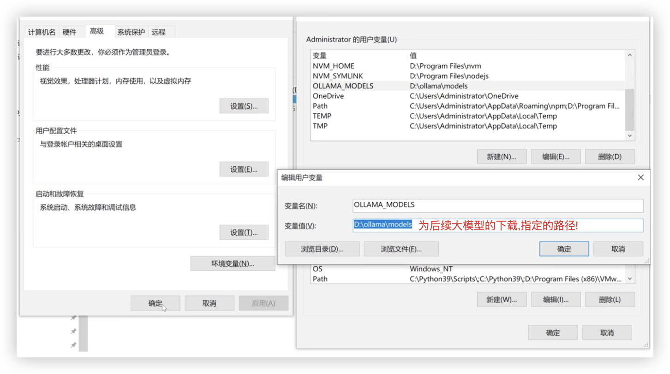This screenshot has height=374, width=670.
Task: Click the variable value input field
Action: (526, 225)
